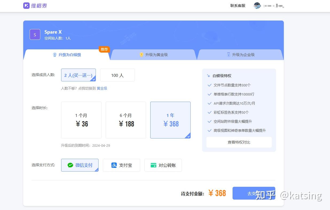330x210 pixels.
Task: Click the WeChat Pay logo icon
Action: (70, 165)
